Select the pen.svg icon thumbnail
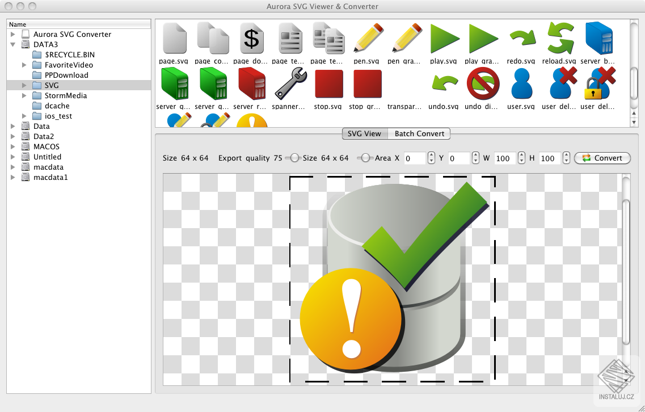The height and width of the screenshot is (412, 645). pos(367,37)
